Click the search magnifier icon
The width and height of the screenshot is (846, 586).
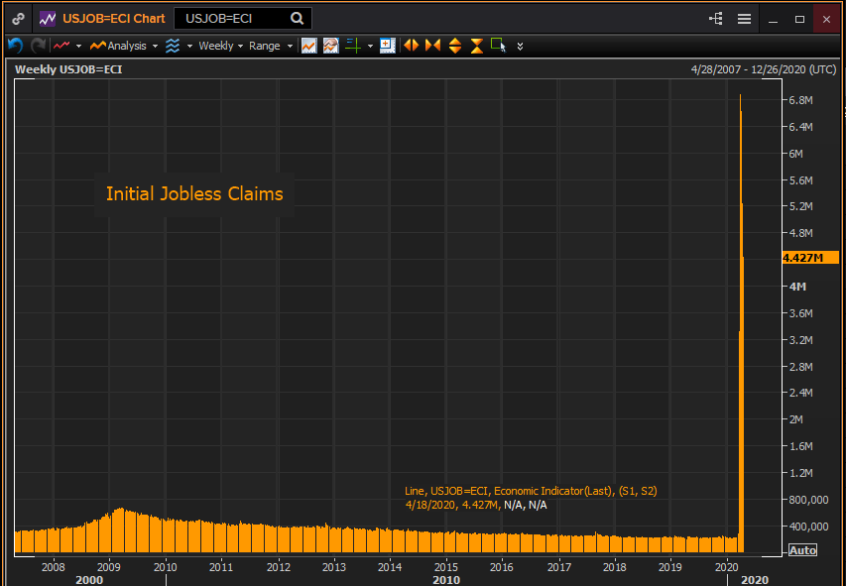297,19
